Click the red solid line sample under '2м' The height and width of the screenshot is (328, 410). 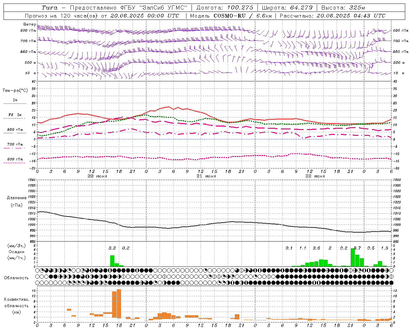click(15, 104)
